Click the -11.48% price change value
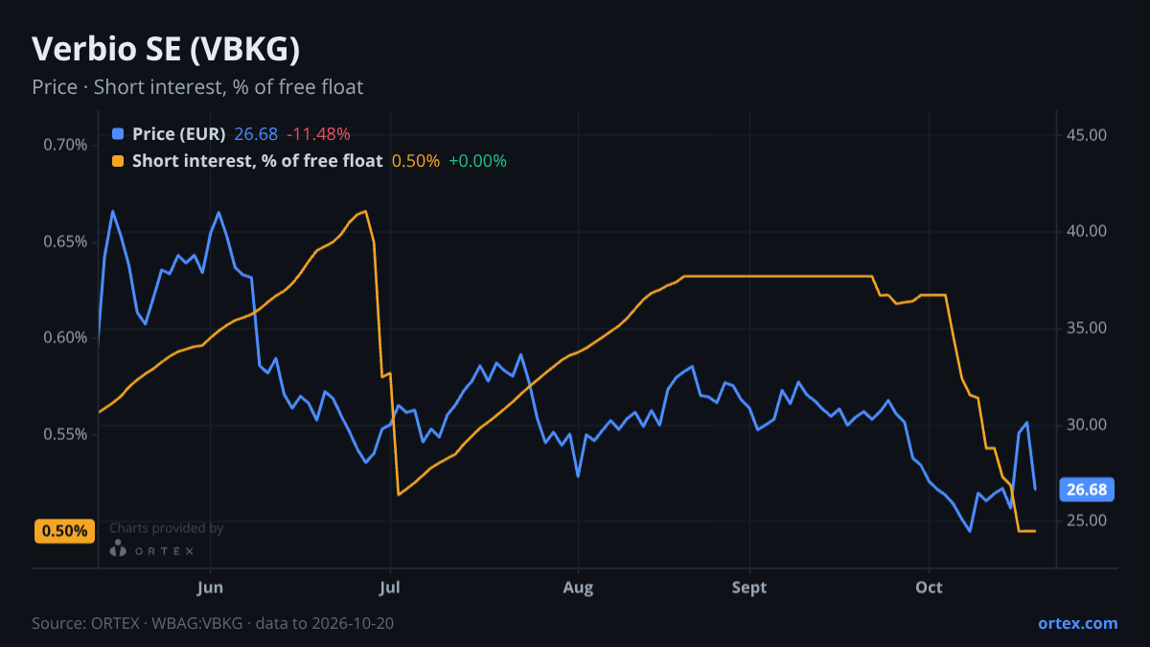Screen dimensions: 1150x647 pos(316,134)
